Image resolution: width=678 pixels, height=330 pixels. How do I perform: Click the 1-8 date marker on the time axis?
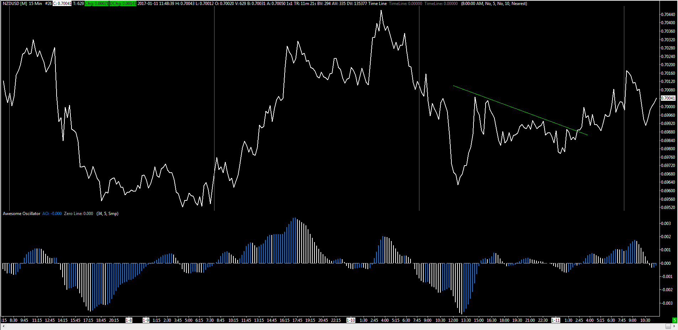(x=129, y=320)
